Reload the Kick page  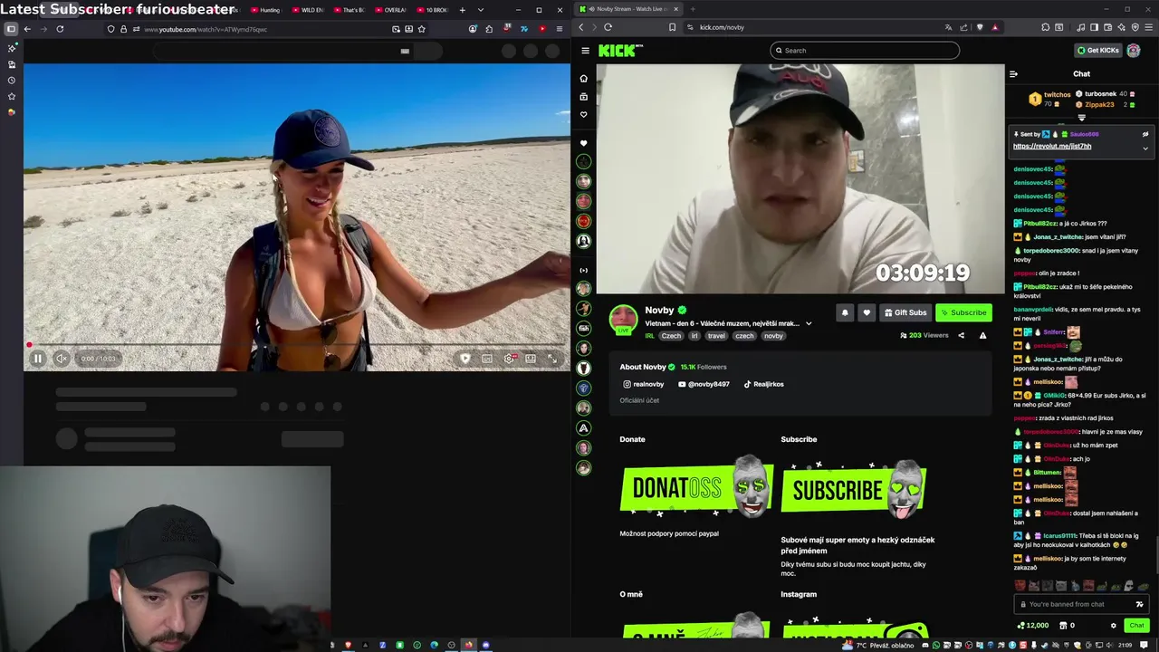(x=608, y=27)
